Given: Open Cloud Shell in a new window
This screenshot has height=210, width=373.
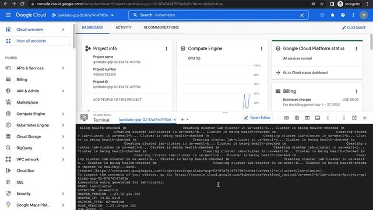Looking at the screenshot, I should pyautogui.click(x=354, y=118).
